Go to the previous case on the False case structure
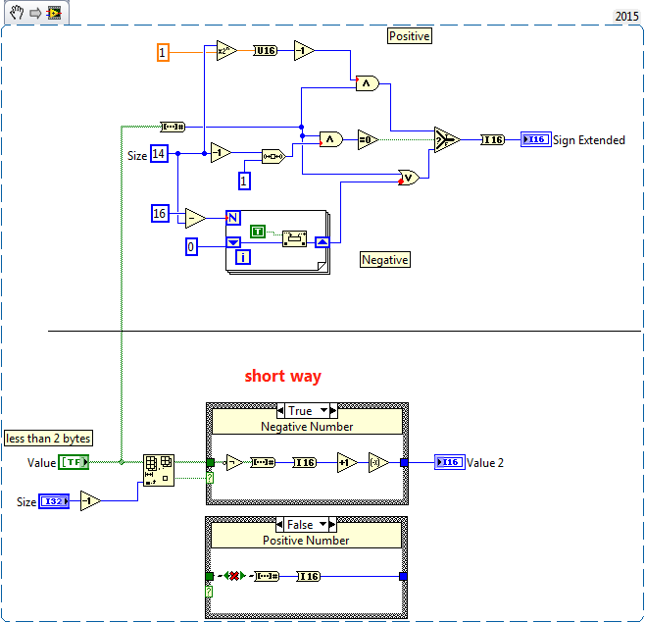Viewport: 645px width, 623px height. pos(279,525)
